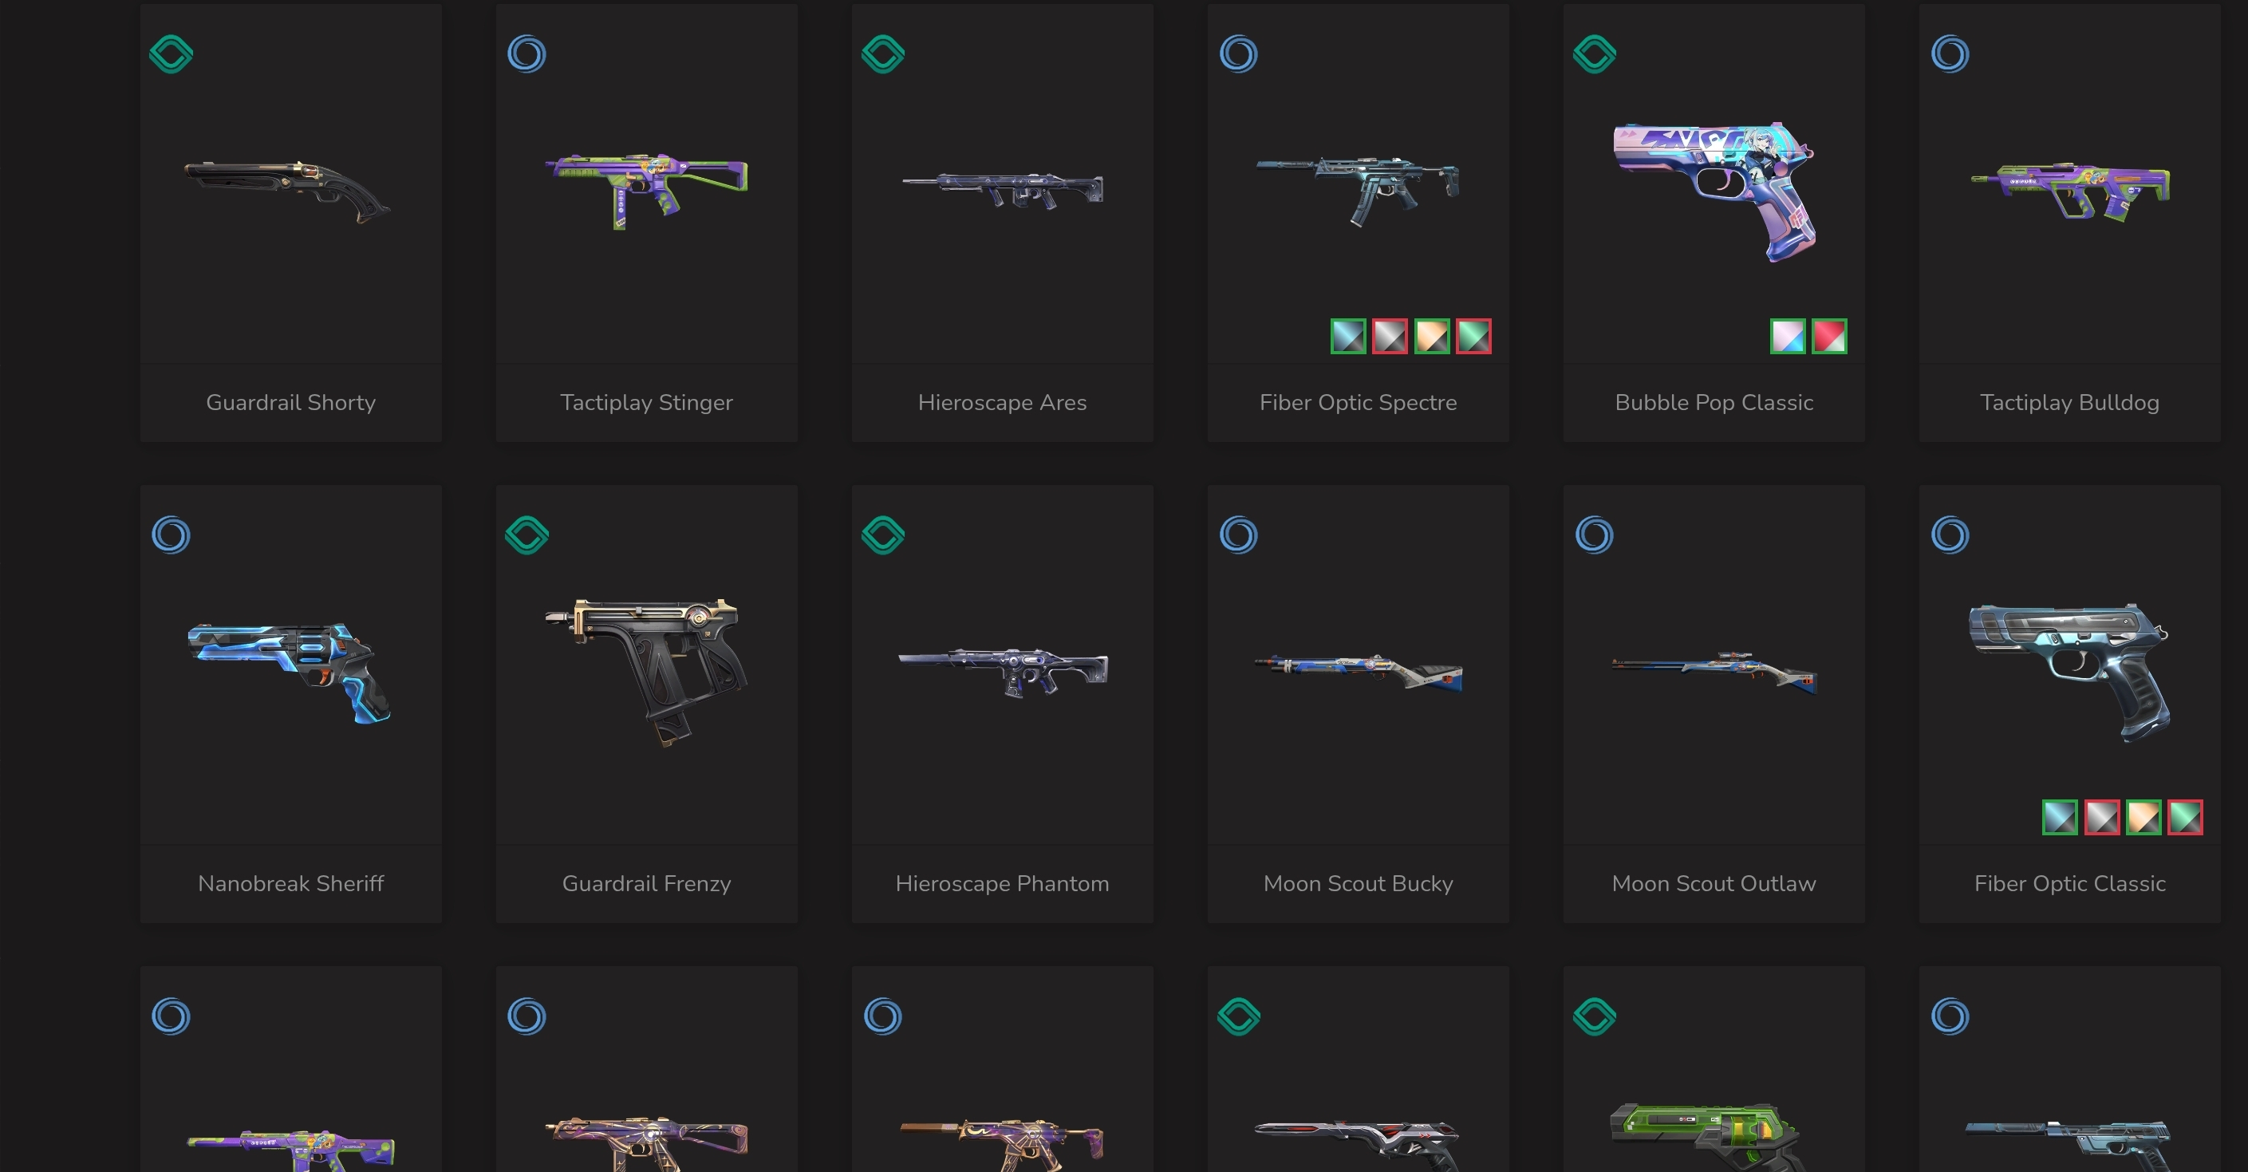This screenshot has height=1172, width=2248.
Task: Click the blue tier icon on Nanobreak Sheriff
Action: [x=171, y=535]
